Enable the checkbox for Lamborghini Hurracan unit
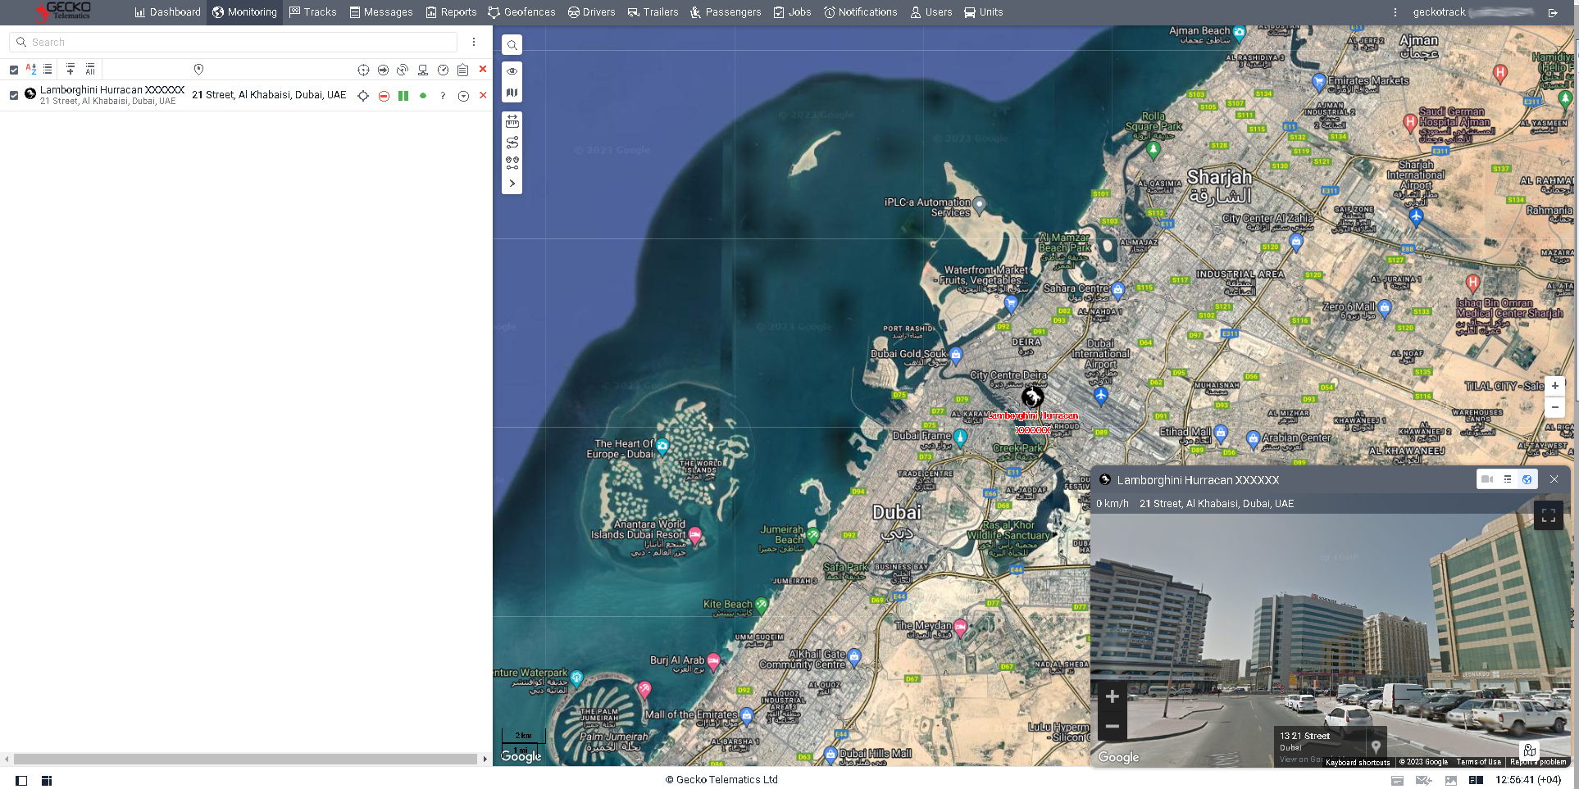1579x789 pixels. [x=12, y=95]
